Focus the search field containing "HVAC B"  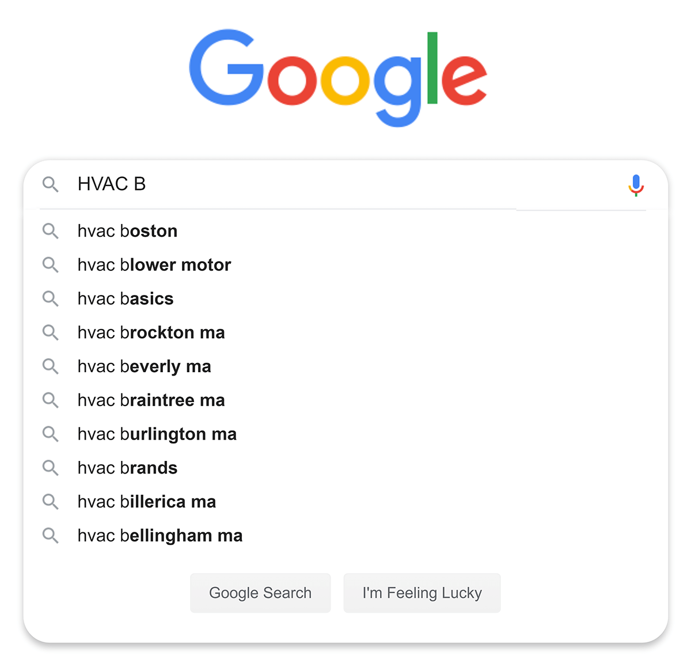click(x=345, y=184)
